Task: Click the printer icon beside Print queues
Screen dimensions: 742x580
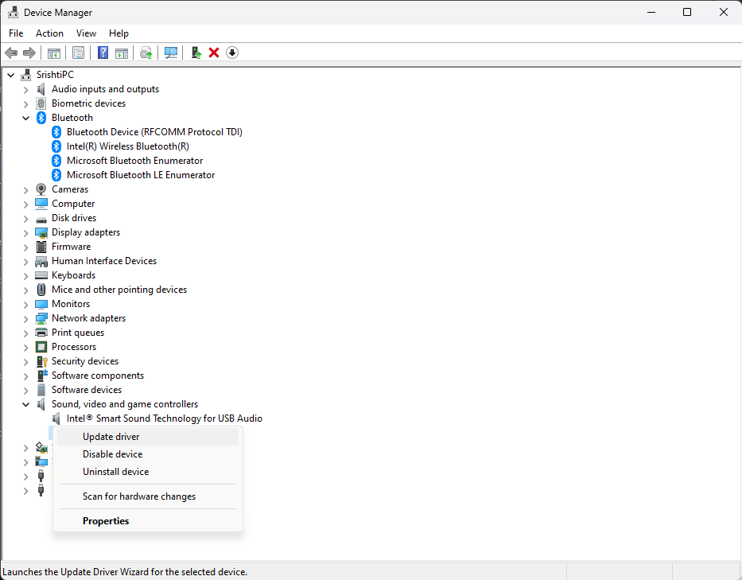Action: click(x=41, y=333)
